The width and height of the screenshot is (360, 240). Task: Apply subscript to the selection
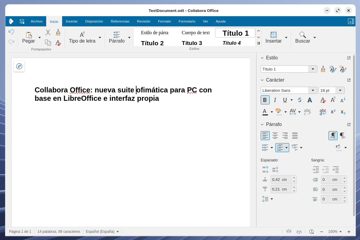[x=342, y=112]
